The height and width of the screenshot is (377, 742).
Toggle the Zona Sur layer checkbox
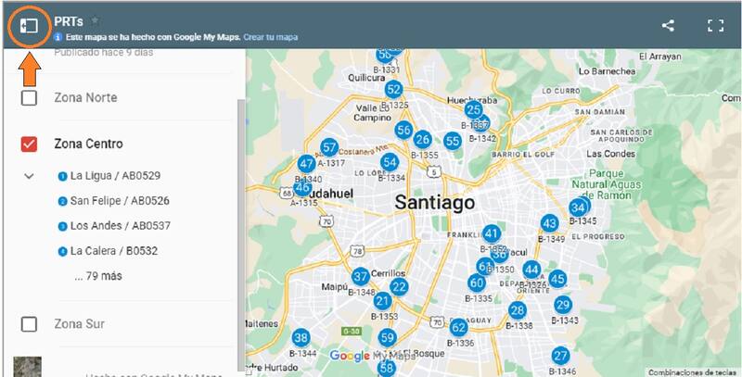[30, 324]
